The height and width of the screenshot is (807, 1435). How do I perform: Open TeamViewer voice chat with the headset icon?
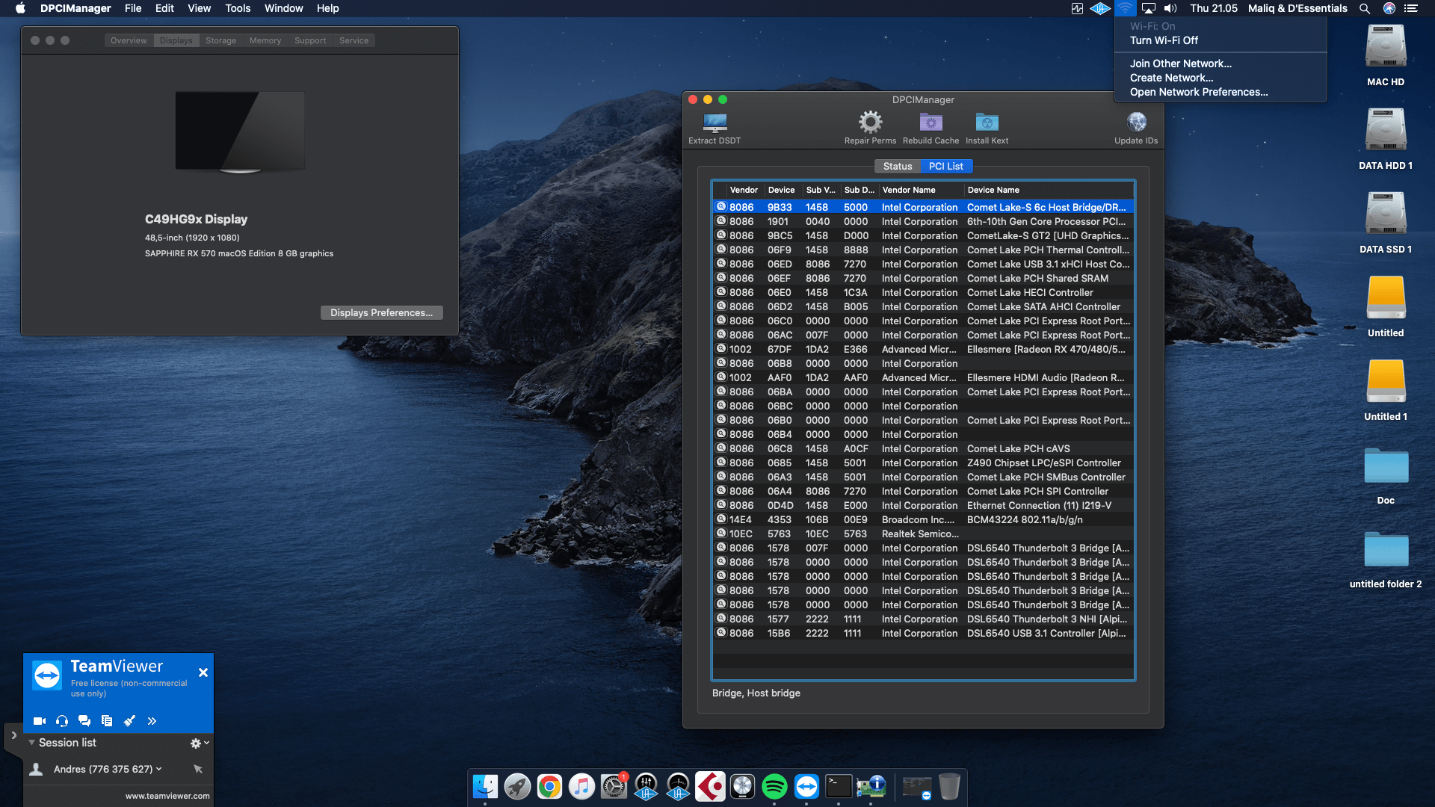(61, 720)
